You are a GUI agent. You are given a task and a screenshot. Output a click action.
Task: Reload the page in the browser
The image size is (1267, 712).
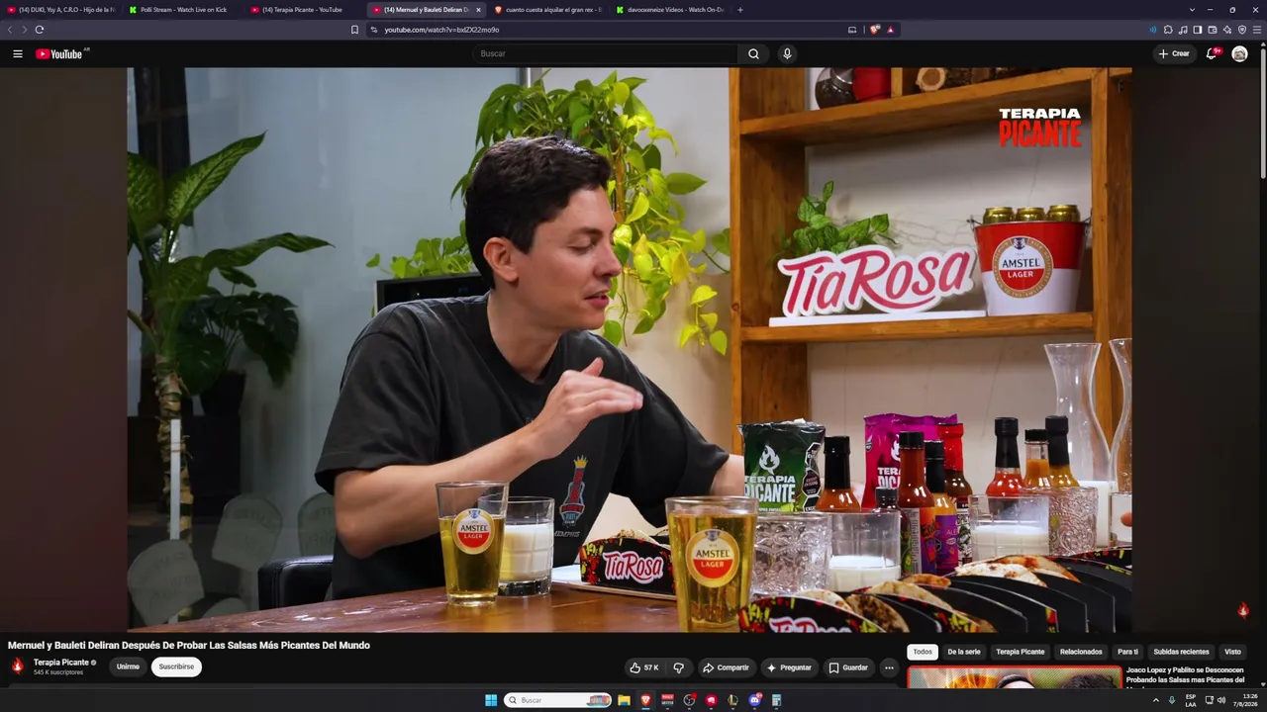click(x=40, y=30)
